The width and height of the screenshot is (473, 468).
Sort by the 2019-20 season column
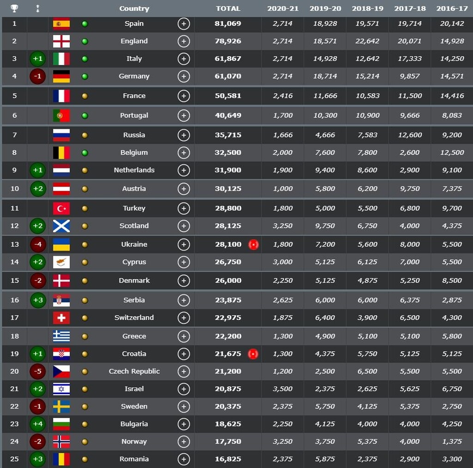325,8
